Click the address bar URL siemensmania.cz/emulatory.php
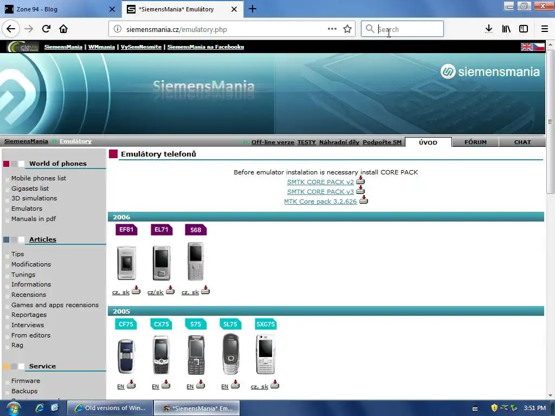 (x=176, y=29)
